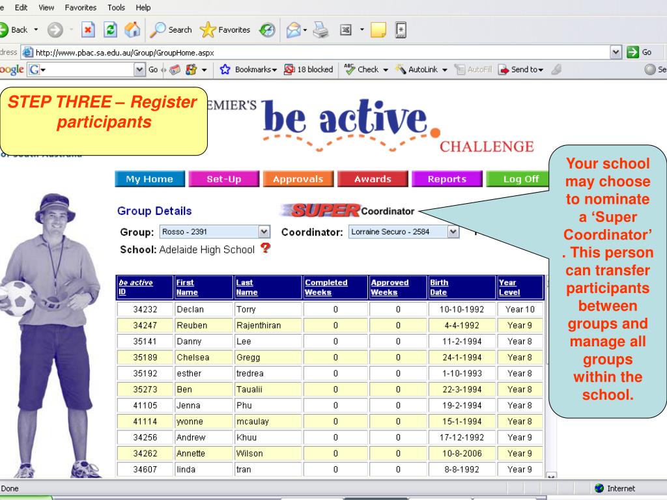
Task: Click the red question mark help icon
Action: (x=265, y=248)
